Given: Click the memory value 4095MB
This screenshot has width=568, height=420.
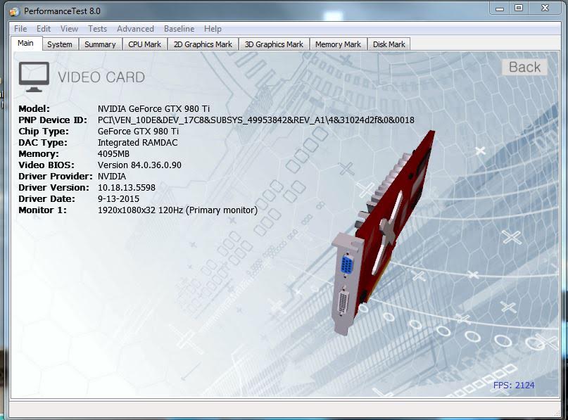Looking at the screenshot, I should (113, 153).
